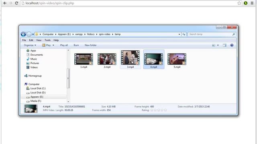Open recent locations dropdown arrow
The width and height of the screenshot is (257, 144).
click(x=33, y=34)
